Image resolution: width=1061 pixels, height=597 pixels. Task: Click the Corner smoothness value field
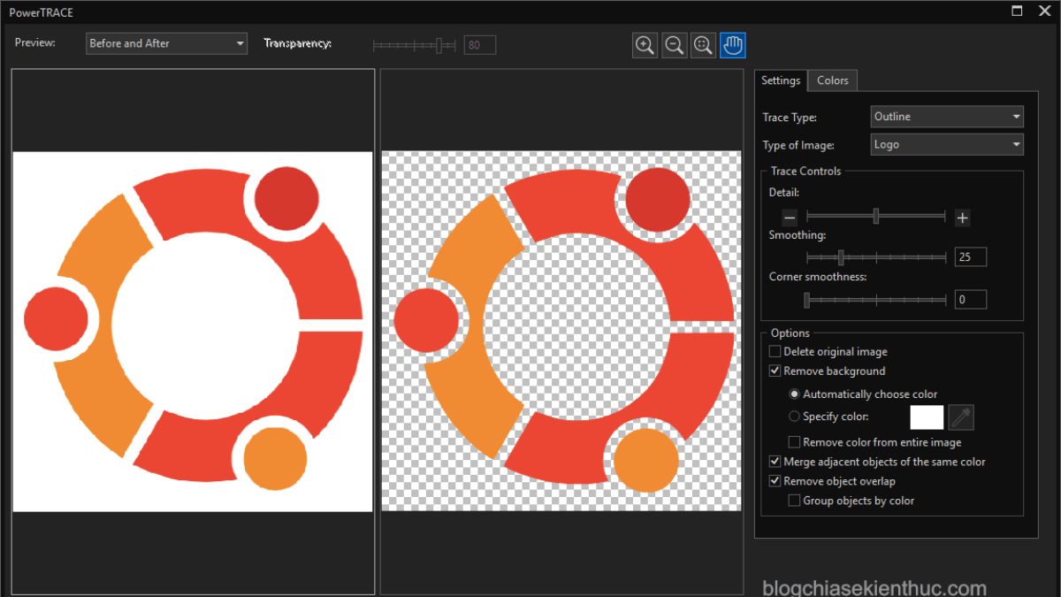[971, 300]
